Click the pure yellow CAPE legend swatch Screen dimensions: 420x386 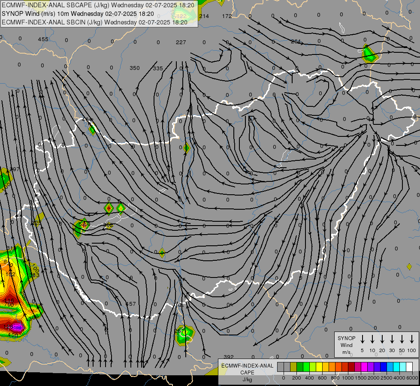(319, 367)
